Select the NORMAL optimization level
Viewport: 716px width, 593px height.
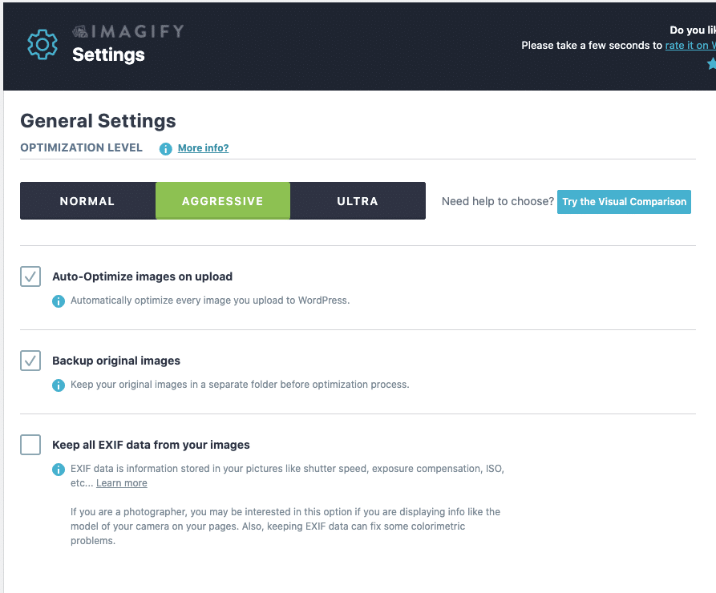click(x=87, y=201)
